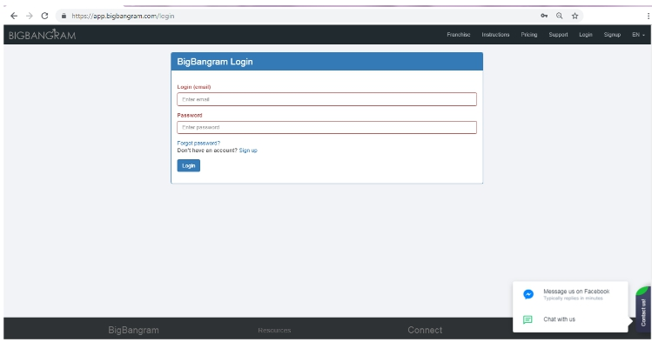The width and height of the screenshot is (652, 342).
Task: Go back with the browser back arrow
Action: click(14, 16)
